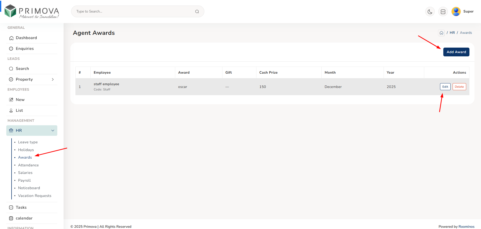Viewport: 481px width, 229px height.
Task: Select Attendance under HR
Action: 28,165
